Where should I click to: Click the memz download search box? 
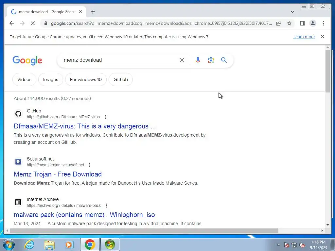120,60
